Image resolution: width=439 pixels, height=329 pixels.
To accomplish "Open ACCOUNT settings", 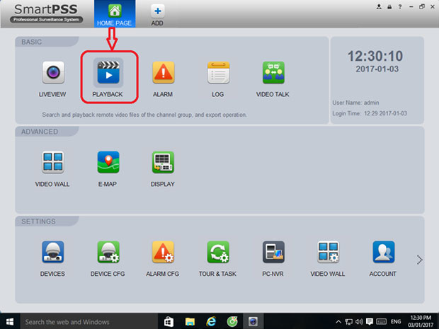I will point(383,252).
